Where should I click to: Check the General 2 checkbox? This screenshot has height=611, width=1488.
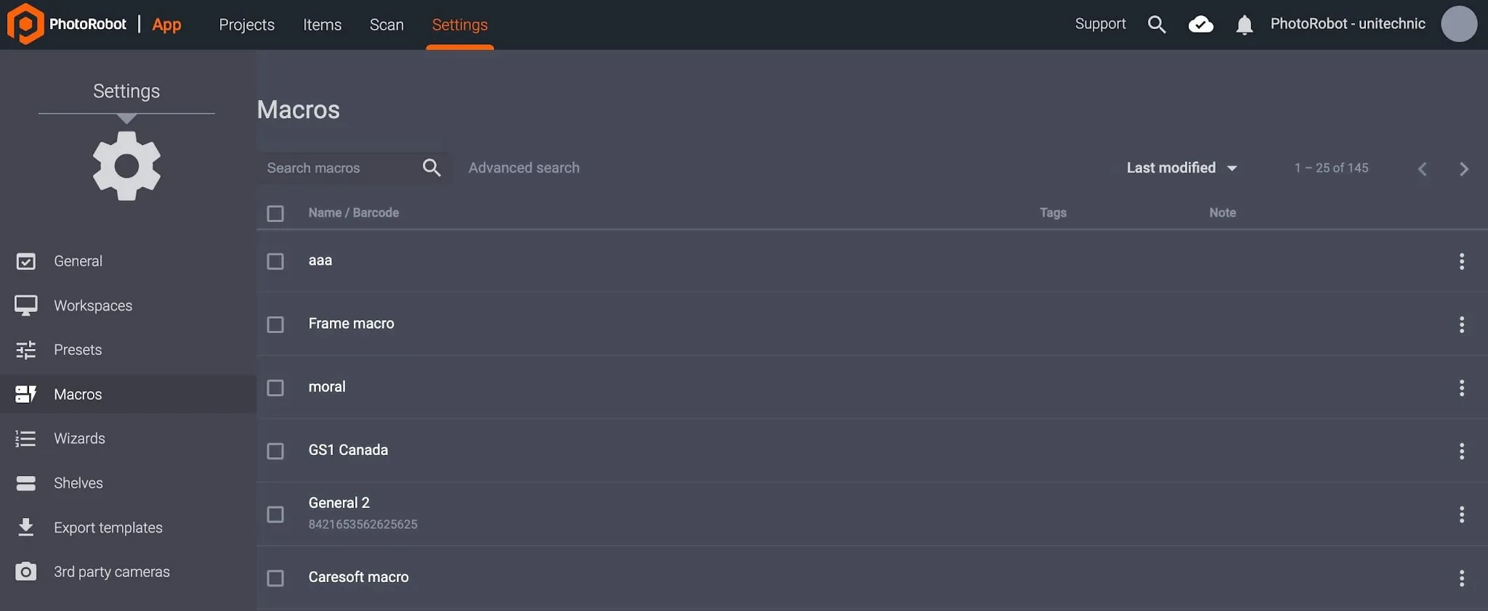pyautogui.click(x=275, y=514)
